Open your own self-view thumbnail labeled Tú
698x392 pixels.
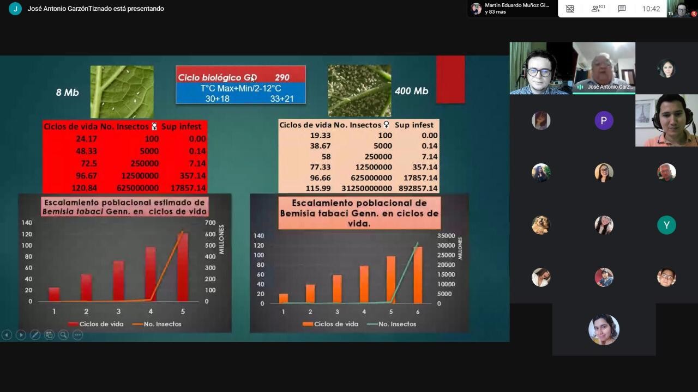tap(682, 9)
